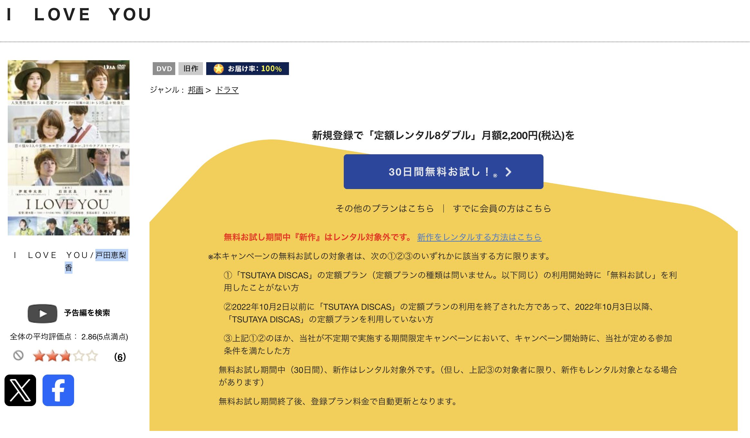The width and height of the screenshot is (750, 438).
Task: Rate the movie with first star
Action: coord(39,356)
